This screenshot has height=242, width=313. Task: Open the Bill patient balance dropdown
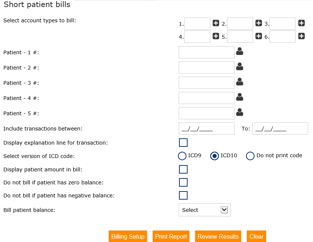coord(204,210)
